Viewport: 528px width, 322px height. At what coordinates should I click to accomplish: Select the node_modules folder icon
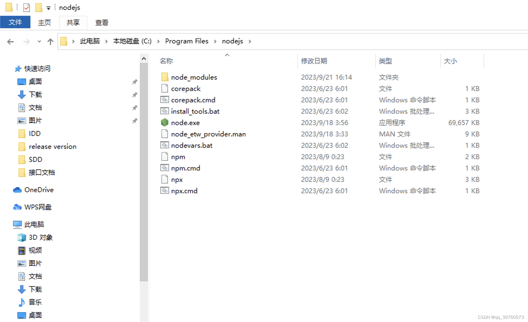pos(164,77)
